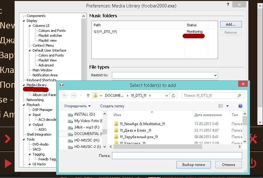The height and width of the screenshot is (178, 263).
Task: Open the Media Library preferences page
Action: (x=37, y=85)
